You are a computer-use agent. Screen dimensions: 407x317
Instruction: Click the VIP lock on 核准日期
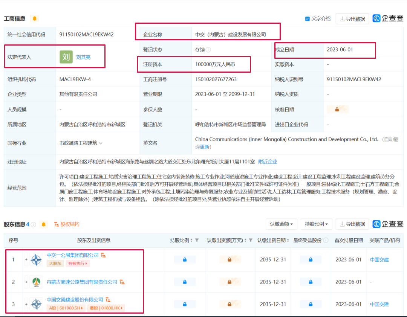pos(337,110)
